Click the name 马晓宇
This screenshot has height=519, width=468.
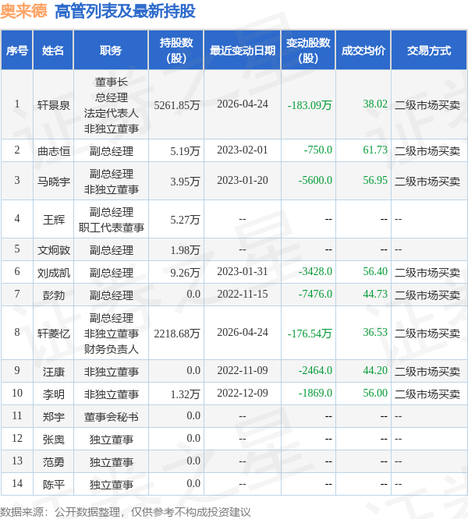(x=54, y=182)
